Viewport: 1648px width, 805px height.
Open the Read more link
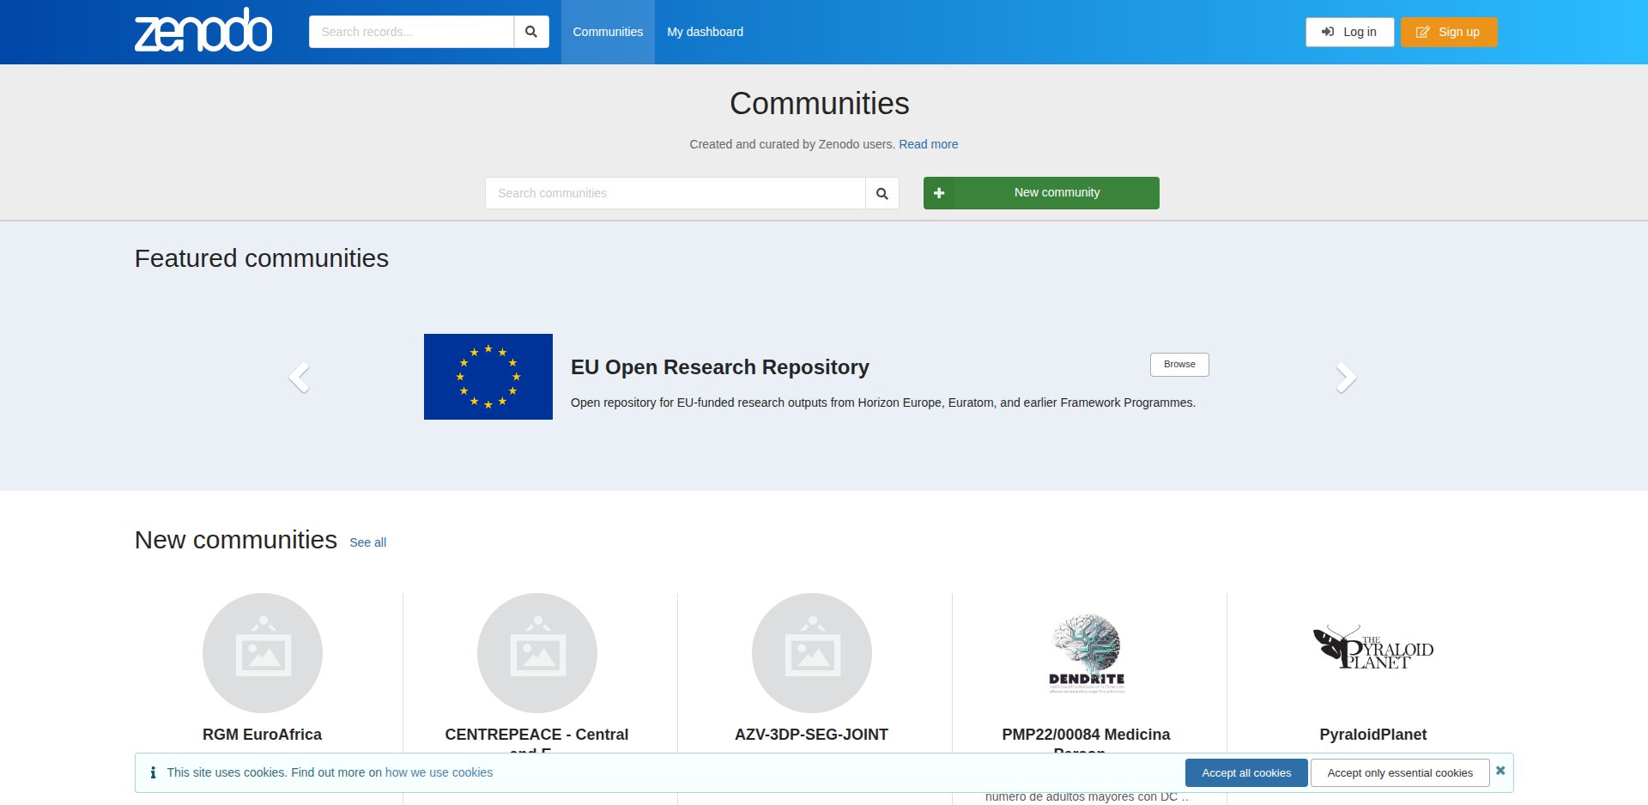[929, 144]
